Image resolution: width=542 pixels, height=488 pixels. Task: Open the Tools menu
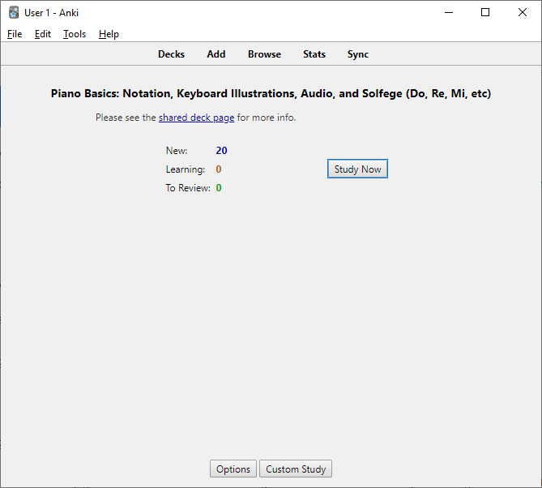click(75, 34)
